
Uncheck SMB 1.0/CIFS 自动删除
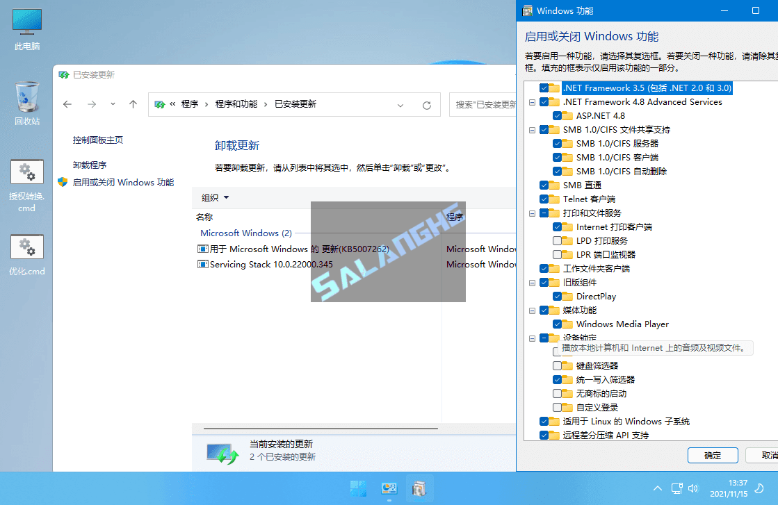point(557,172)
